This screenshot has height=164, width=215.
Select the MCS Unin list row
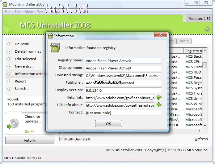(x=193, y=99)
